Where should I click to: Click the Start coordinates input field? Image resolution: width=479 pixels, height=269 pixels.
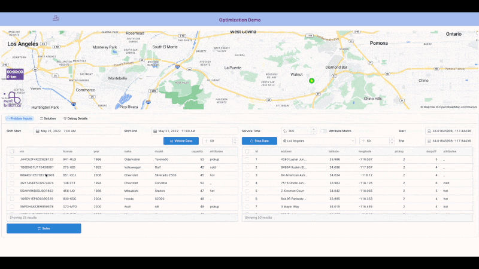(x=449, y=131)
